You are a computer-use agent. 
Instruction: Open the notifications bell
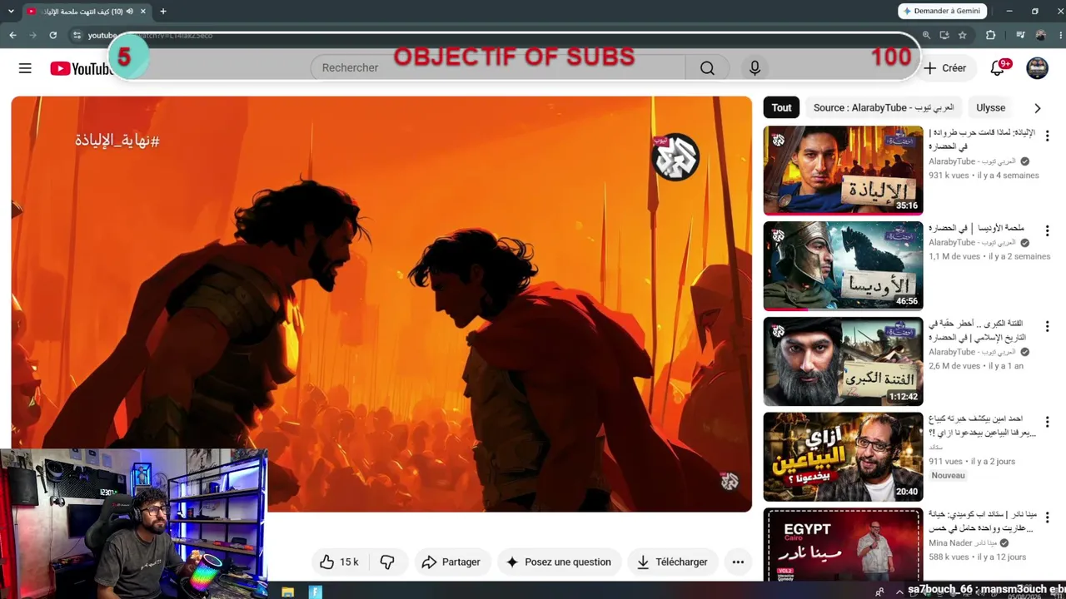[x=997, y=68]
